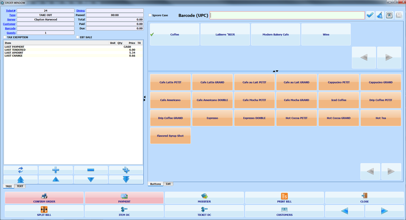The width and height of the screenshot is (406, 220).
Task: Add a Cafe Mocha GRAND to order
Action: [x=296, y=100]
